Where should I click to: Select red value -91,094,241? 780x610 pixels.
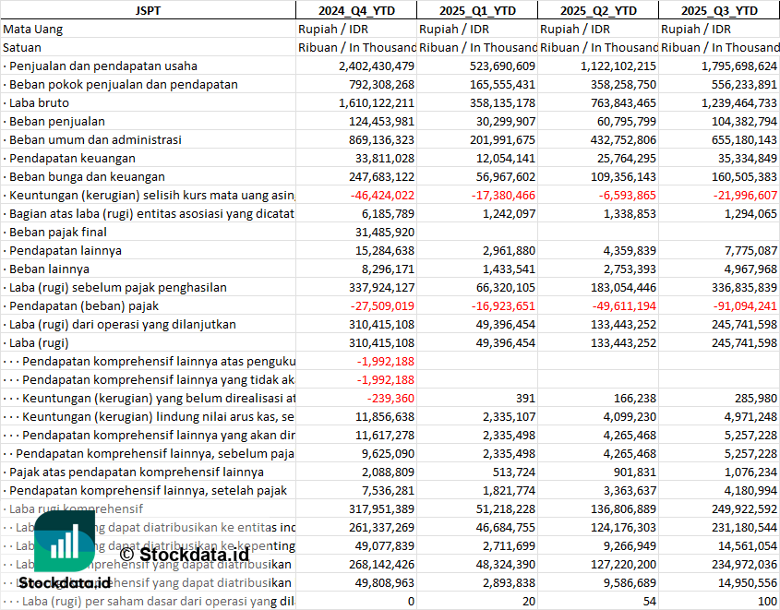745,305
